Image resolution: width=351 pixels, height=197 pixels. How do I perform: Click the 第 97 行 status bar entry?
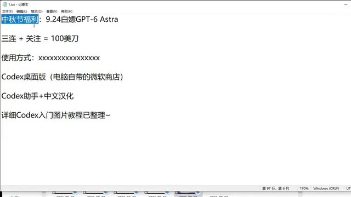click(x=275, y=188)
